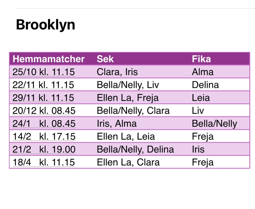This screenshot has height=209, width=255.
Task: Select the Fika column header
Action: coord(201,59)
